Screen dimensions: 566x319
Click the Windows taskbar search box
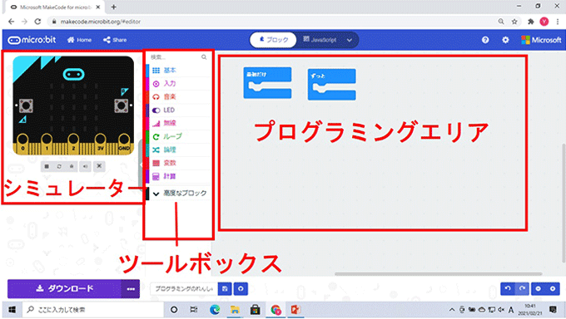(x=93, y=310)
